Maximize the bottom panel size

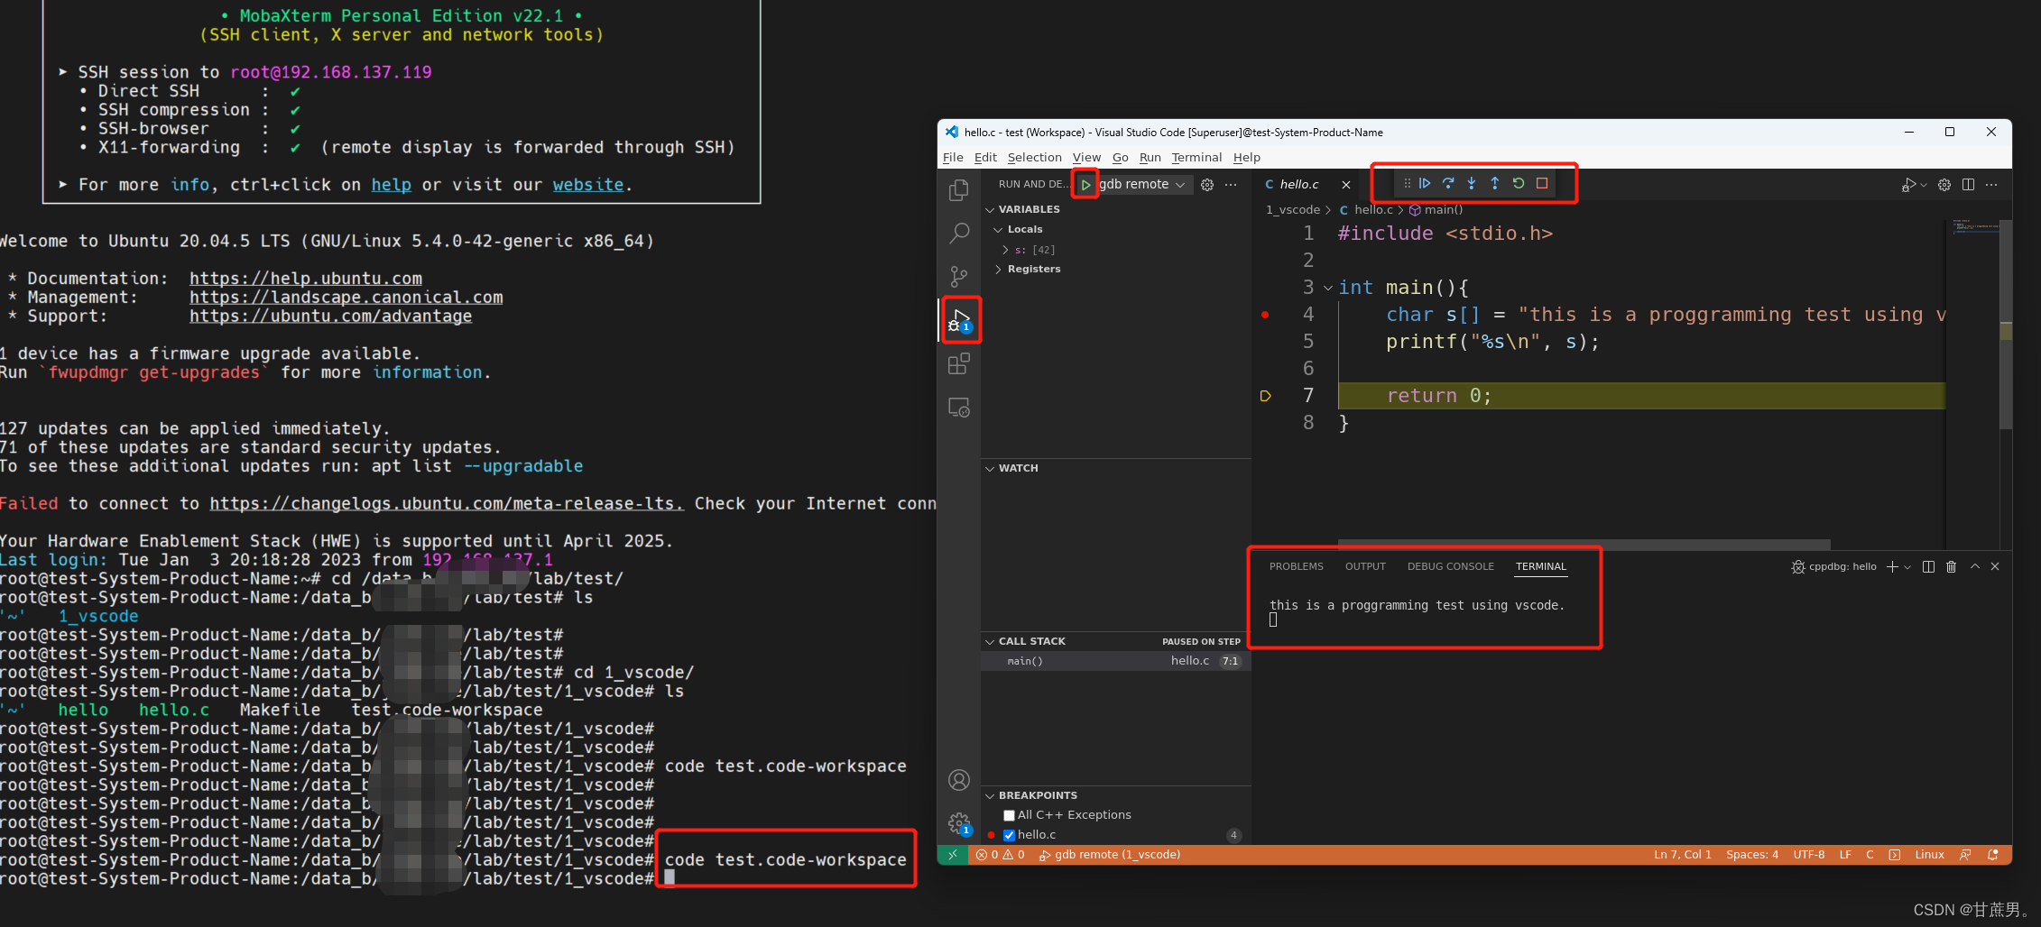[x=1974, y=566]
